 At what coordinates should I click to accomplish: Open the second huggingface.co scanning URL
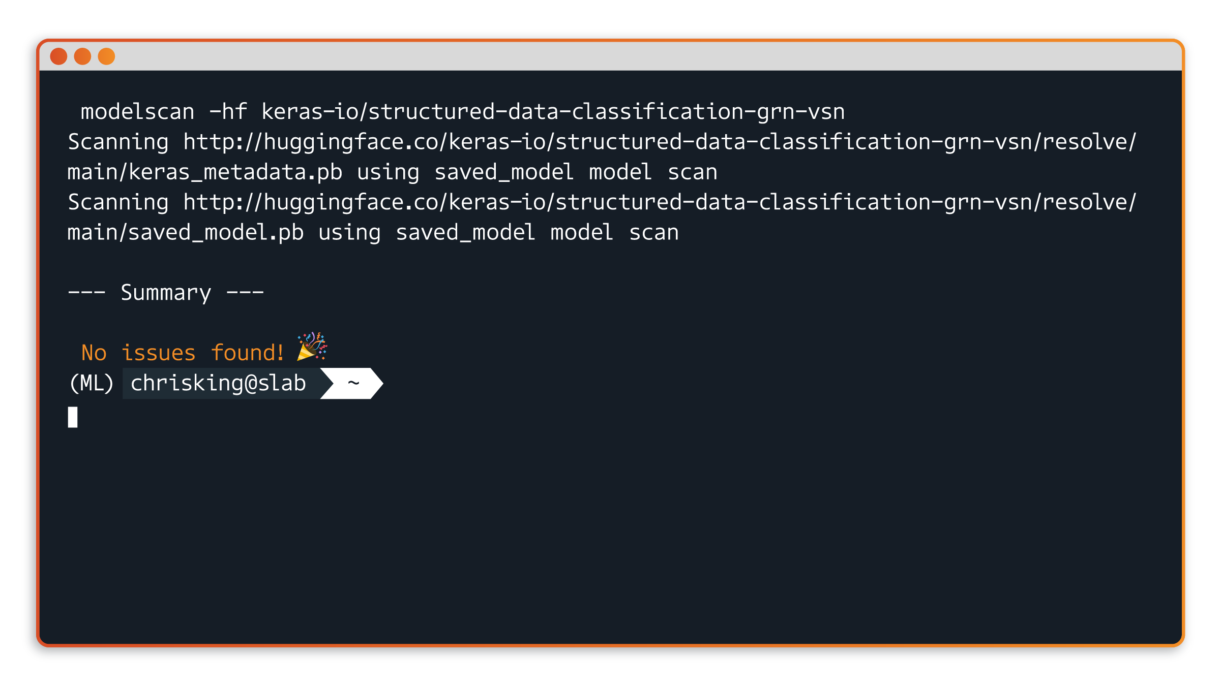tap(659, 202)
